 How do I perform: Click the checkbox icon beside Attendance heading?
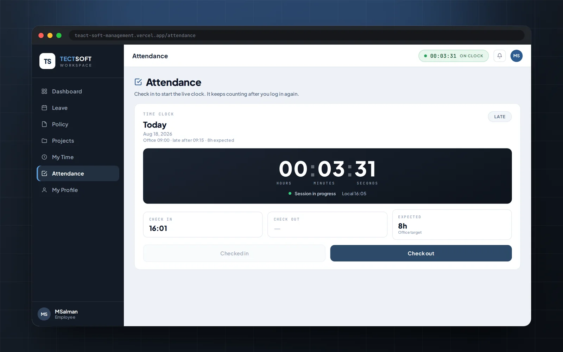(x=138, y=82)
